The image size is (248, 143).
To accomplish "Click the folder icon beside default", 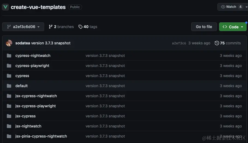I will 9,86.
